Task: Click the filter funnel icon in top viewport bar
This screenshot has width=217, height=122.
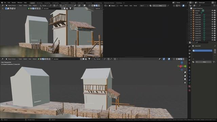Action: (x=71, y=8)
